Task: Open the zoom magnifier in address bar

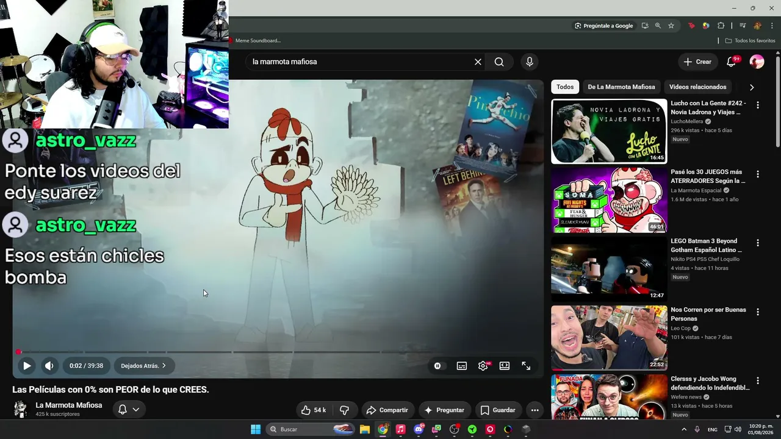Action: pyautogui.click(x=658, y=26)
